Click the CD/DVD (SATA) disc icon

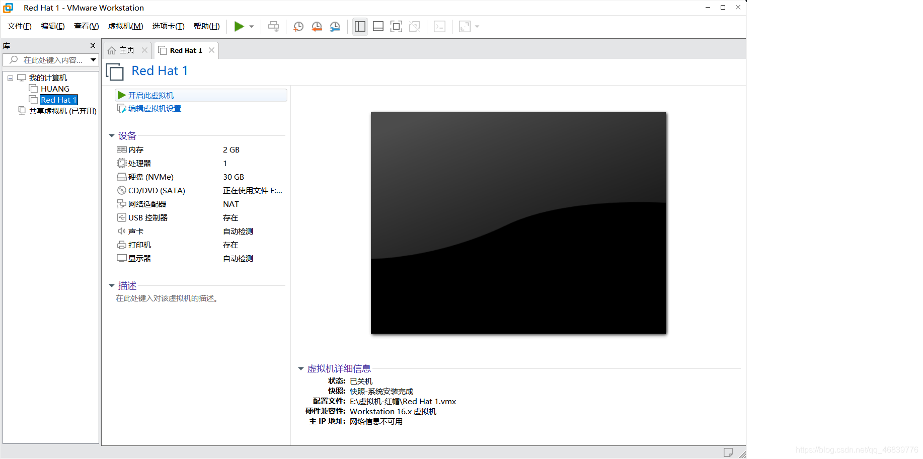[x=122, y=190]
